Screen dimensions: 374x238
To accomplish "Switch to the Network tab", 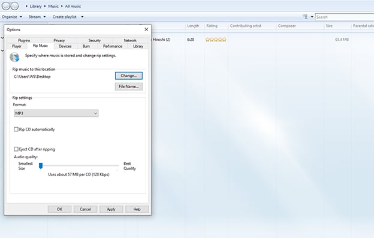I will pos(130,40).
